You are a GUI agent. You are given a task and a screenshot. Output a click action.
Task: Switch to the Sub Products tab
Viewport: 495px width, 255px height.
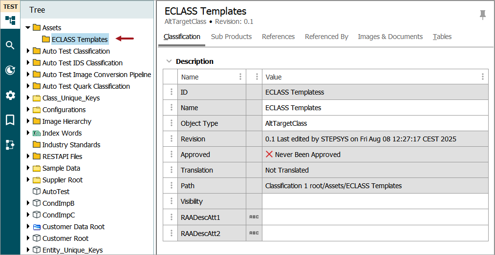pos(231,37)
